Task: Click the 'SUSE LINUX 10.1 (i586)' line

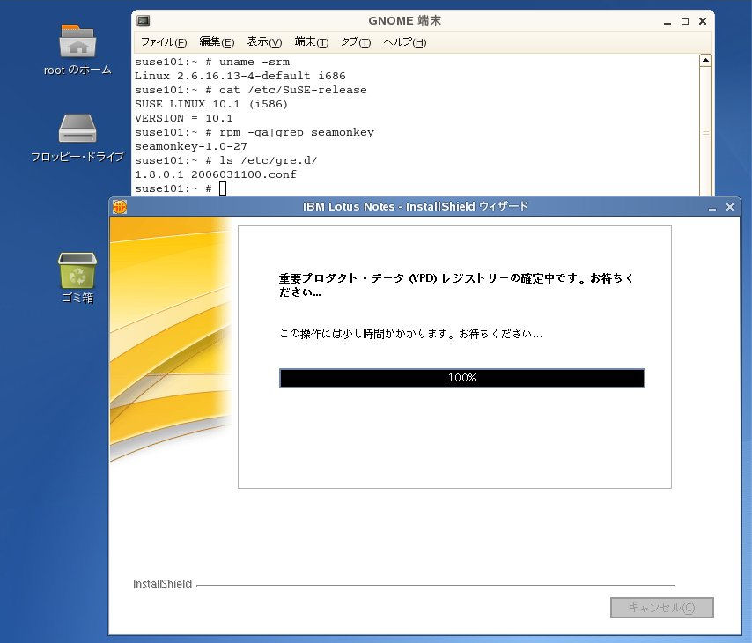Action: [211, 104]
